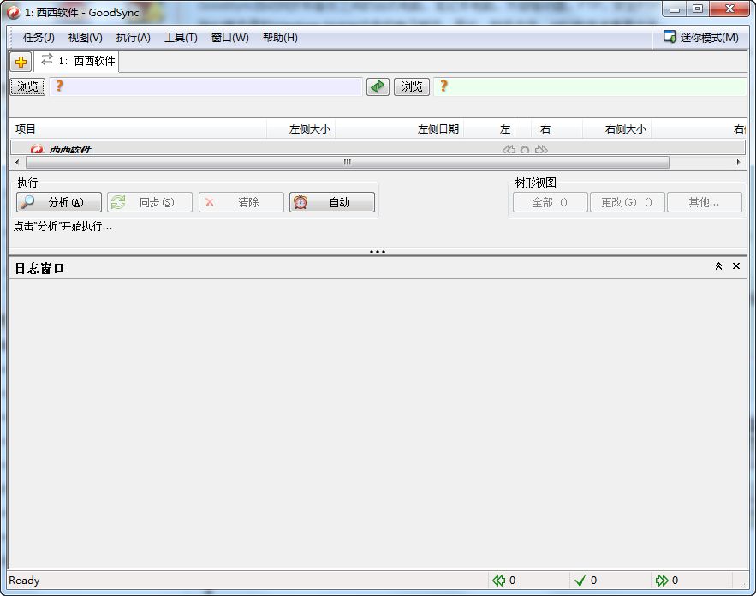The height and width of the screenshot is (596, 756).
Task: Click the right 浏览 button to pick a folder
Action: (x=411, y=86)
